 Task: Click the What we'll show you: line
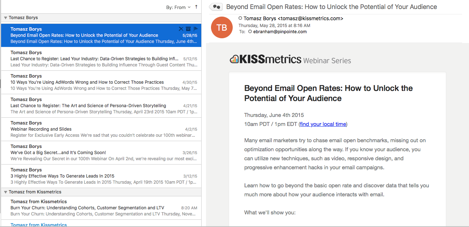coord(270,213)
